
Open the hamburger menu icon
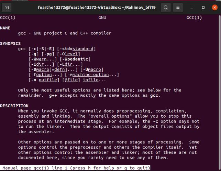click(178, 8)
